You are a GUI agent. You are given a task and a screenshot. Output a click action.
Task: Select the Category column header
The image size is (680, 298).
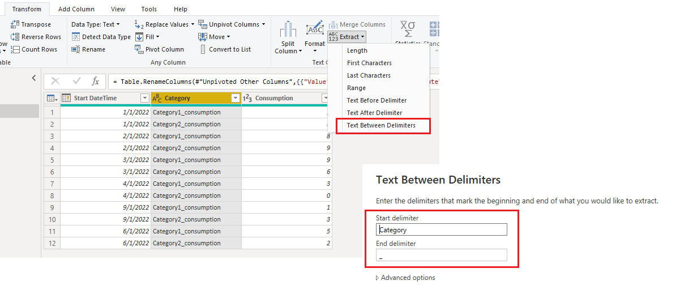tap(196, 98)
